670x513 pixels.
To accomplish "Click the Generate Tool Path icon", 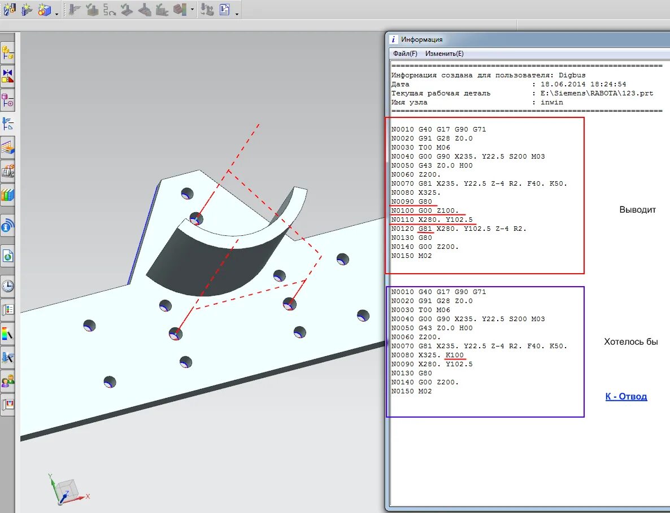I will point(75,9).
